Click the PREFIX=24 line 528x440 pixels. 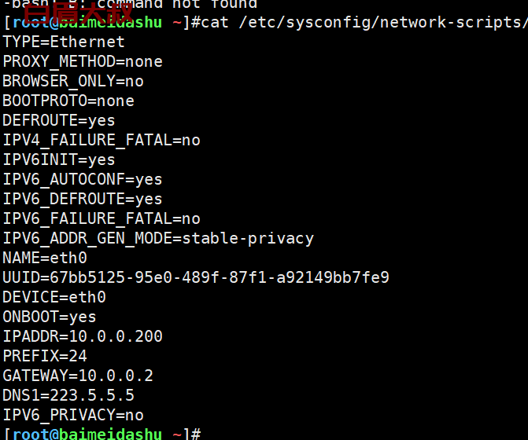(45, 356)
